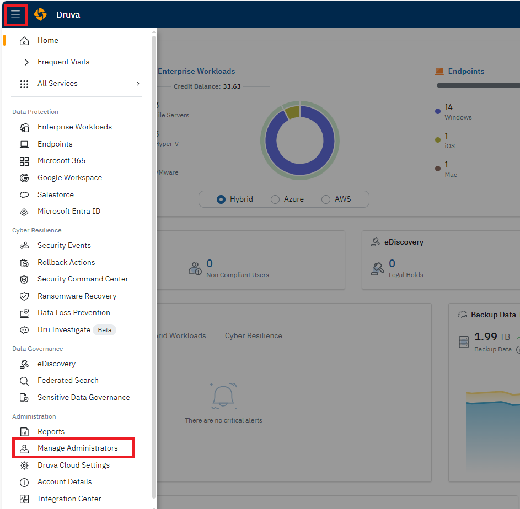Click the Windows blue legend dot
Screen dimensions: 520x509
[438, 111]
